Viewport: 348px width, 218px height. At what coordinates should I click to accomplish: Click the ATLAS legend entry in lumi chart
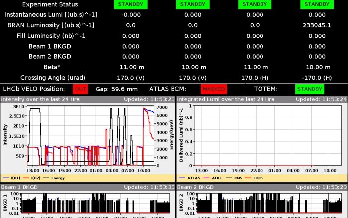pos(190,178)
